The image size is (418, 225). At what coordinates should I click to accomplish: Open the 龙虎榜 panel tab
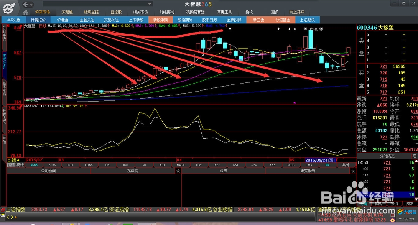(133, 171)
